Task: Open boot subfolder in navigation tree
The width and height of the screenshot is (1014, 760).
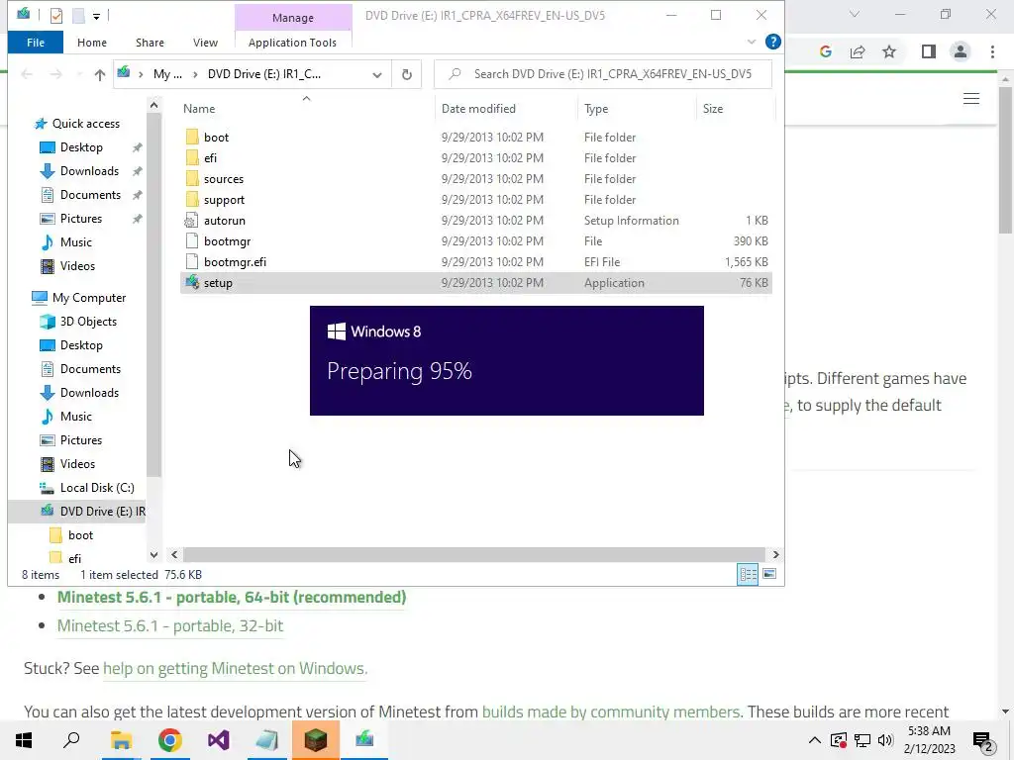Action: click(x=80, y=535)
